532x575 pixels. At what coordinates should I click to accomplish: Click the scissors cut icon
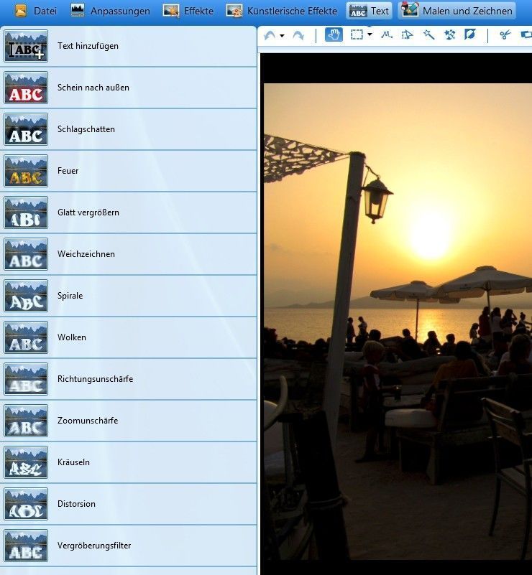(x=505, y=34)
